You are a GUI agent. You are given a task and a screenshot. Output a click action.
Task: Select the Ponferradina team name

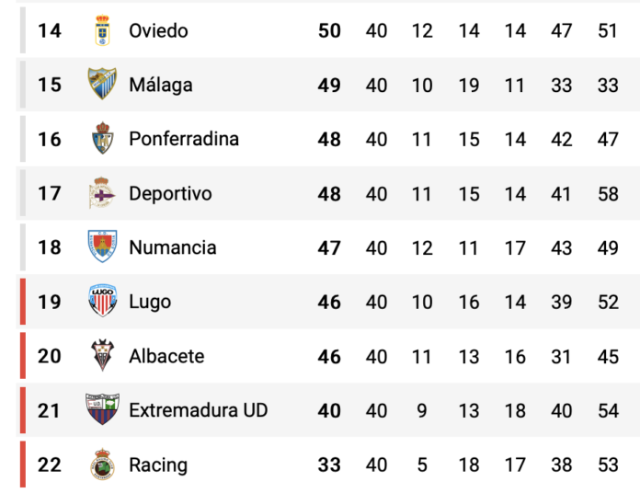click(x=184, y=139)
